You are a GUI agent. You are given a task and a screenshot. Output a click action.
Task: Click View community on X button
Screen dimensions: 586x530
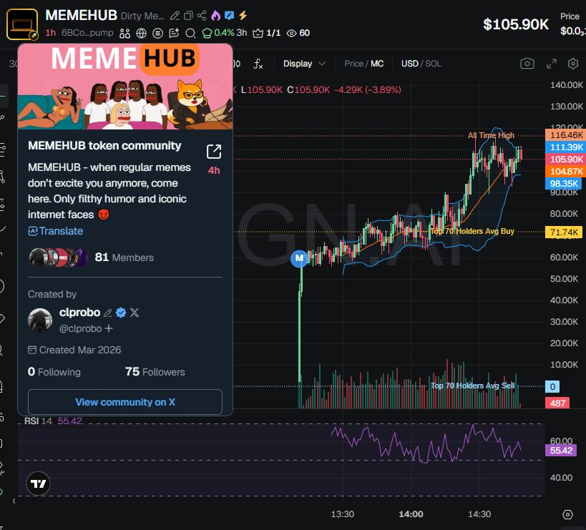(125, 402)
